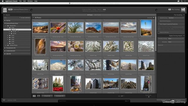Screen dimensions: 188x106
Task: Select the Move import method
Action: tap(99, 9)
